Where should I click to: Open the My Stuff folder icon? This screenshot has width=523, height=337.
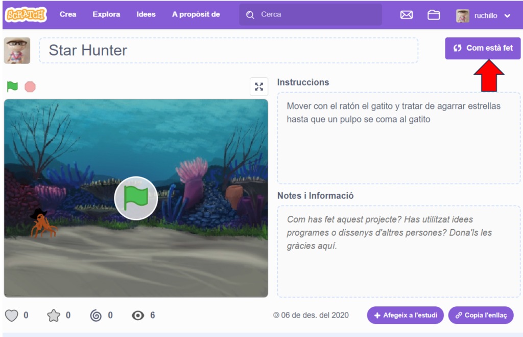click(x=434, y=15)
